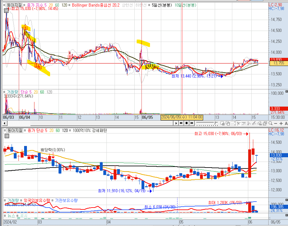This screenshot has height=226, width=288.
Task: Toggle the 기관보유수량 indicator box
Action: pyautogui.click(x=53, y=200)
